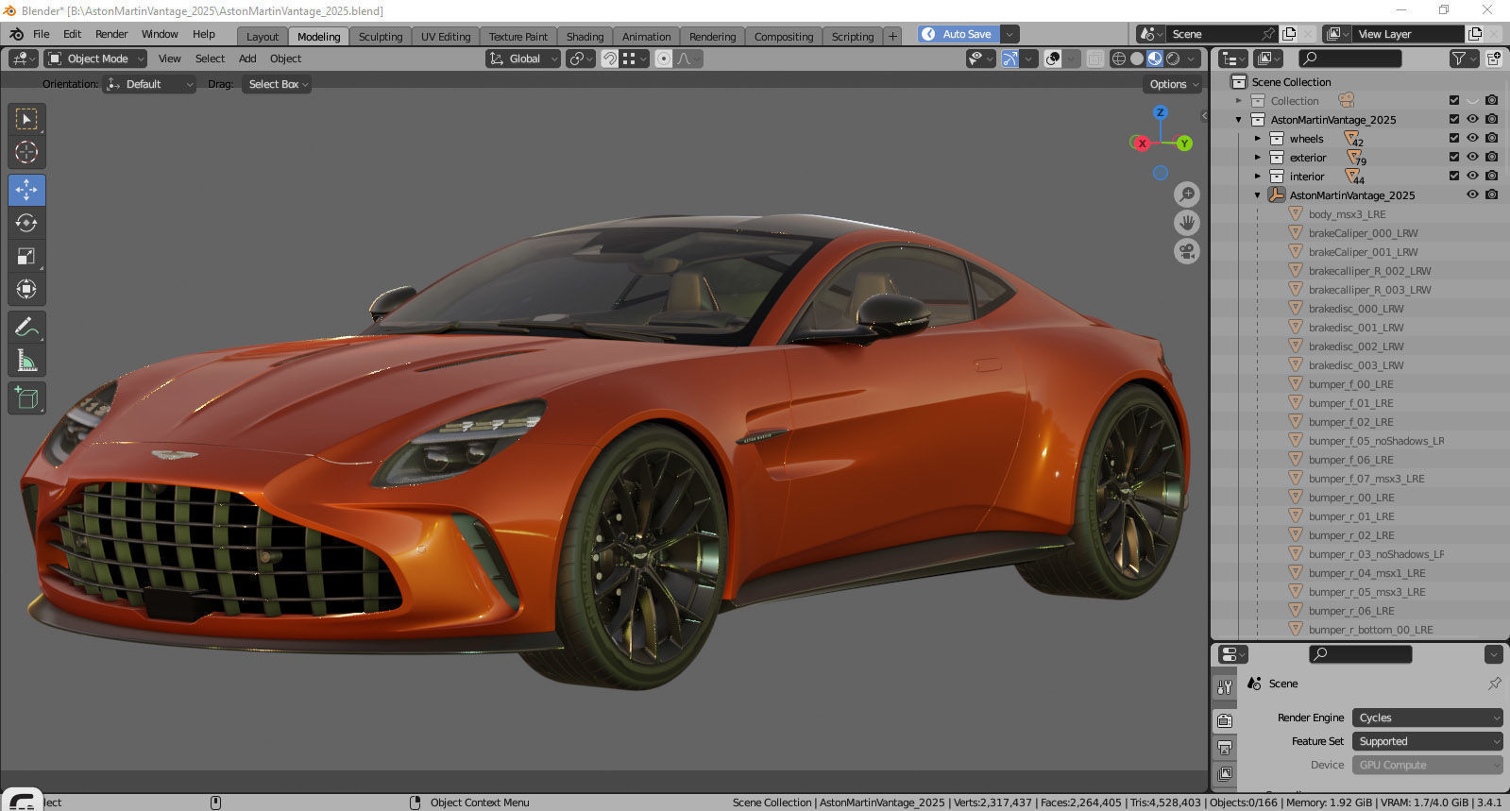Switch to the Sculpting workspace tab
Screen dimensions: 1510x811
point(381,37)
